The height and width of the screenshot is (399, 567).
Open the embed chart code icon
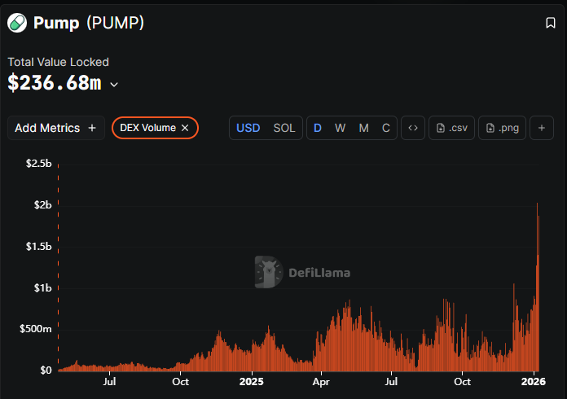[x=413, y=128]
